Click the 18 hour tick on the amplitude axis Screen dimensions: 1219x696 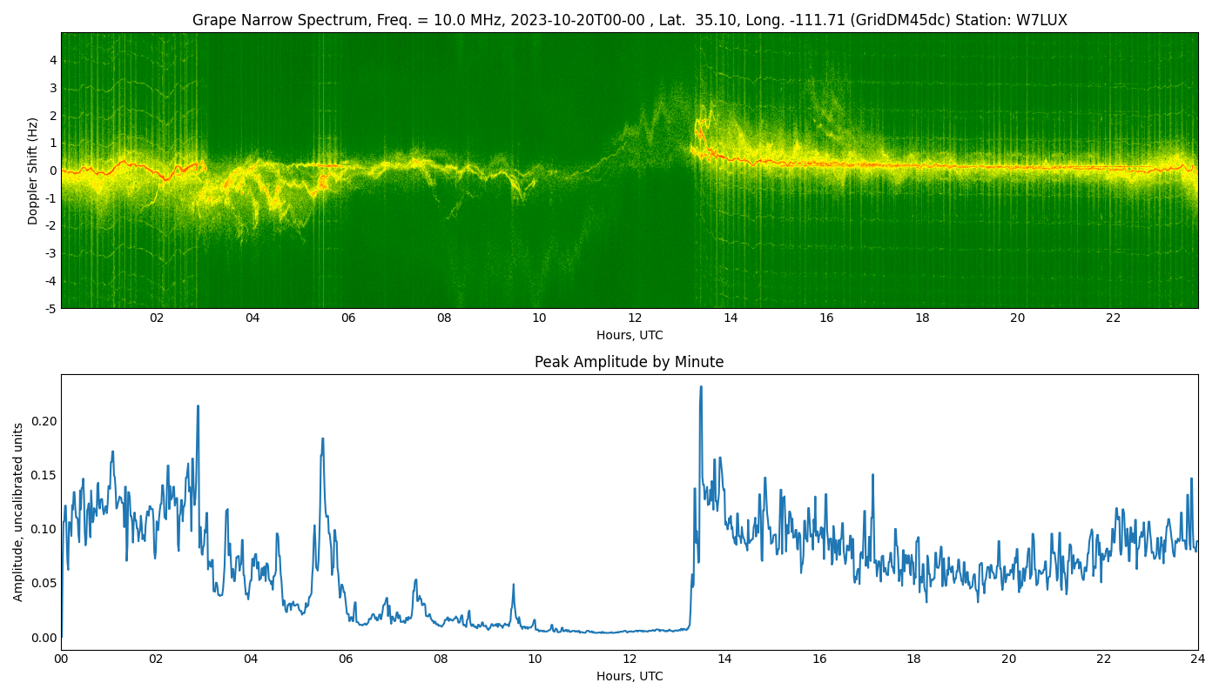coord(913,659)
